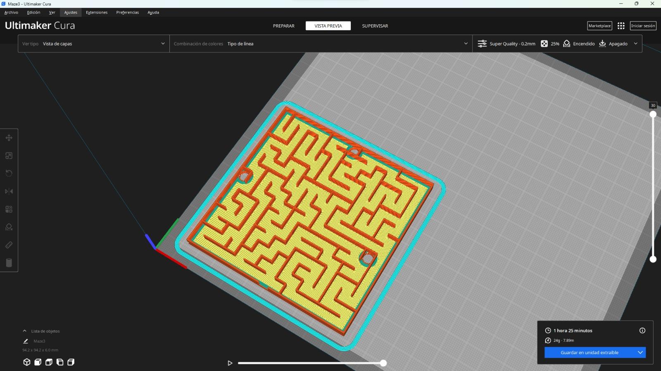661x371 pixels.
Task: Switch to right side view cube icon
Action: tap(71, 362)
